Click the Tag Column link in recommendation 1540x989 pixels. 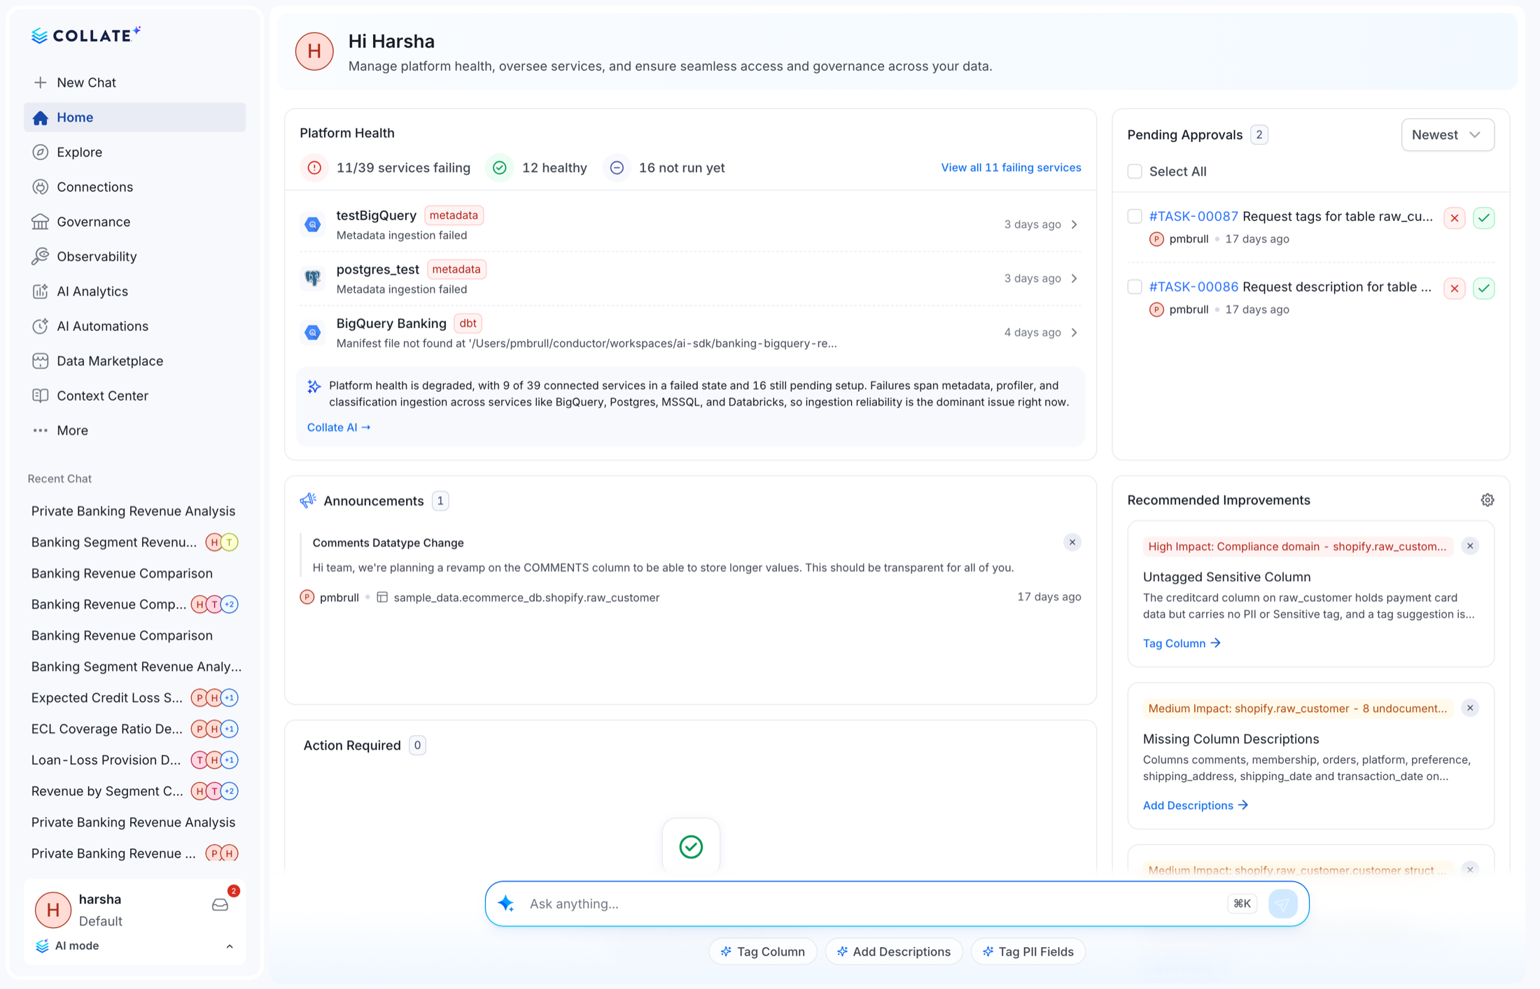[1182, 643]
